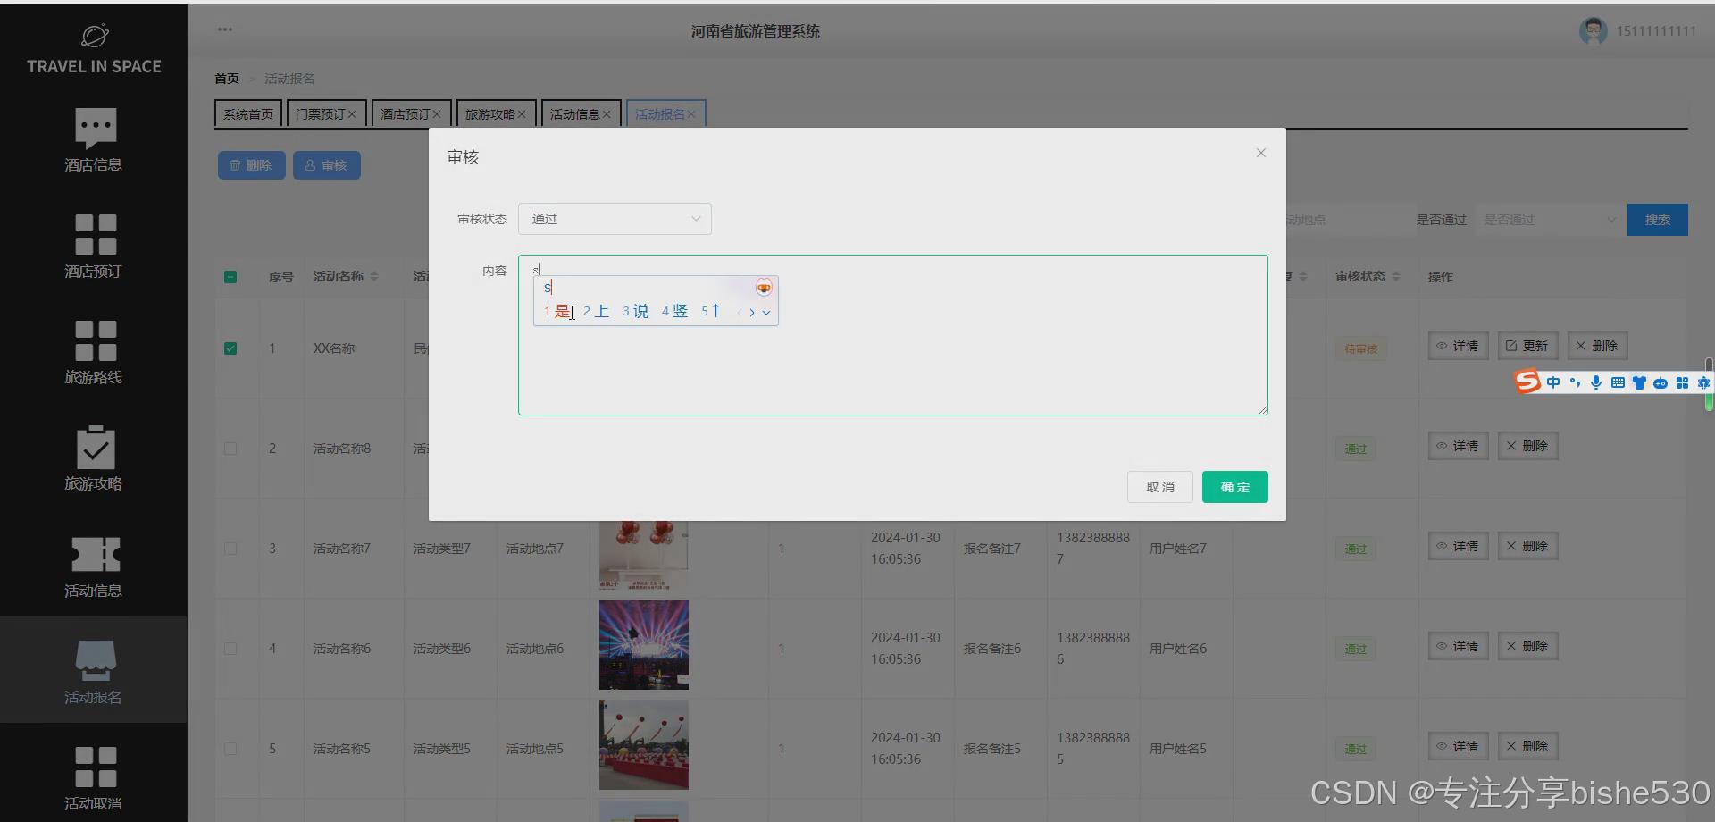Click the three-dots collapse menu icon

[x=225, y=29]
